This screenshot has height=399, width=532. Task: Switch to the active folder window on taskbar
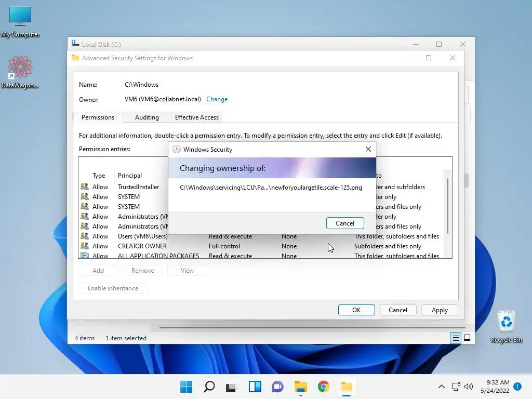point(347,387)
